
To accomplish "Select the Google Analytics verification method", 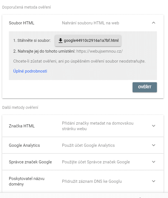I will click(x=83, y=145).
